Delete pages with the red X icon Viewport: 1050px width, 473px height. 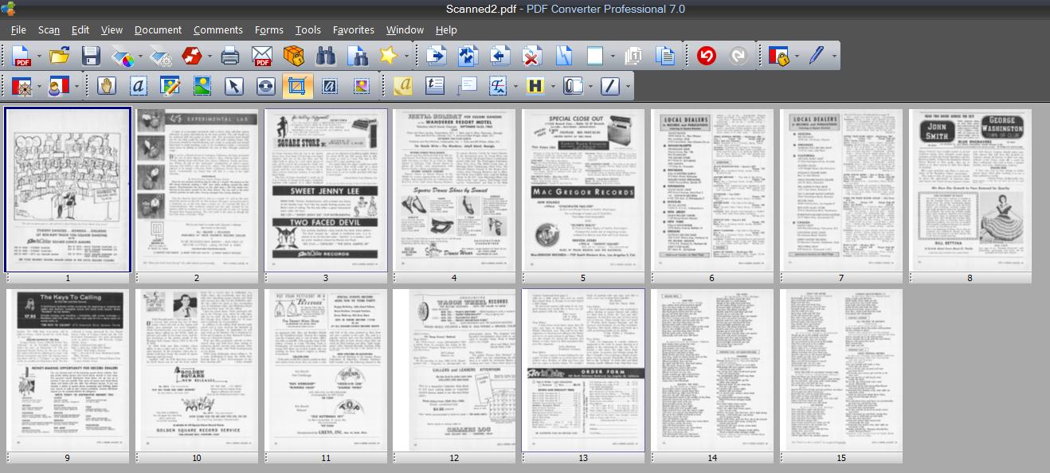click(531, 56)
